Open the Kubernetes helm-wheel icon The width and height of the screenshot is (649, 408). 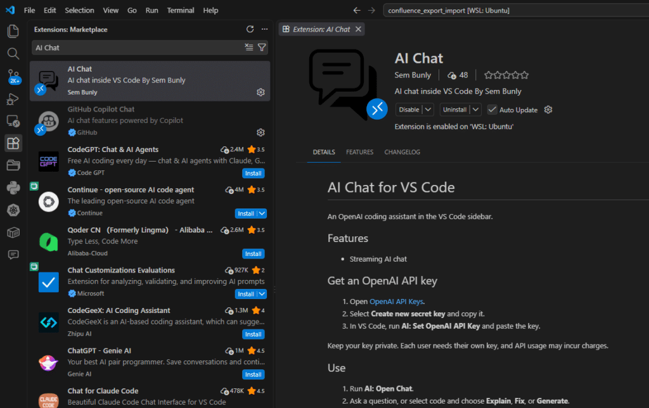13,210
